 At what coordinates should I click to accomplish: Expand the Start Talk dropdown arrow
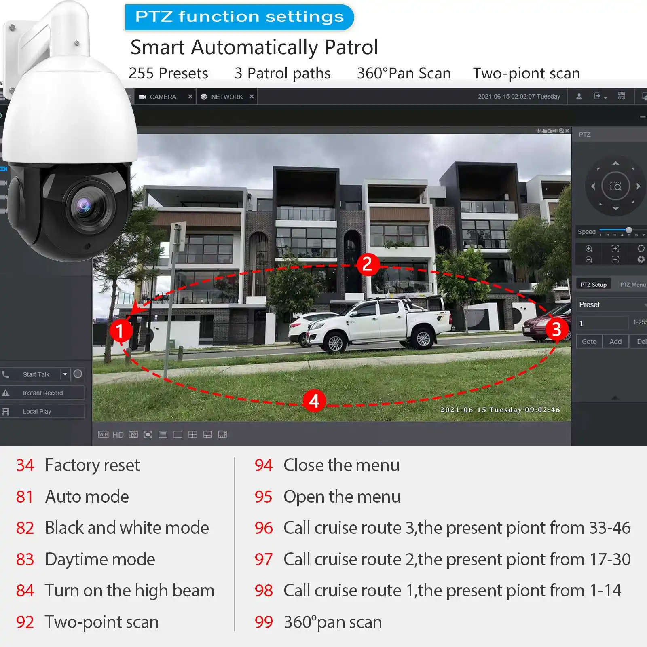[x=65, y=374]
